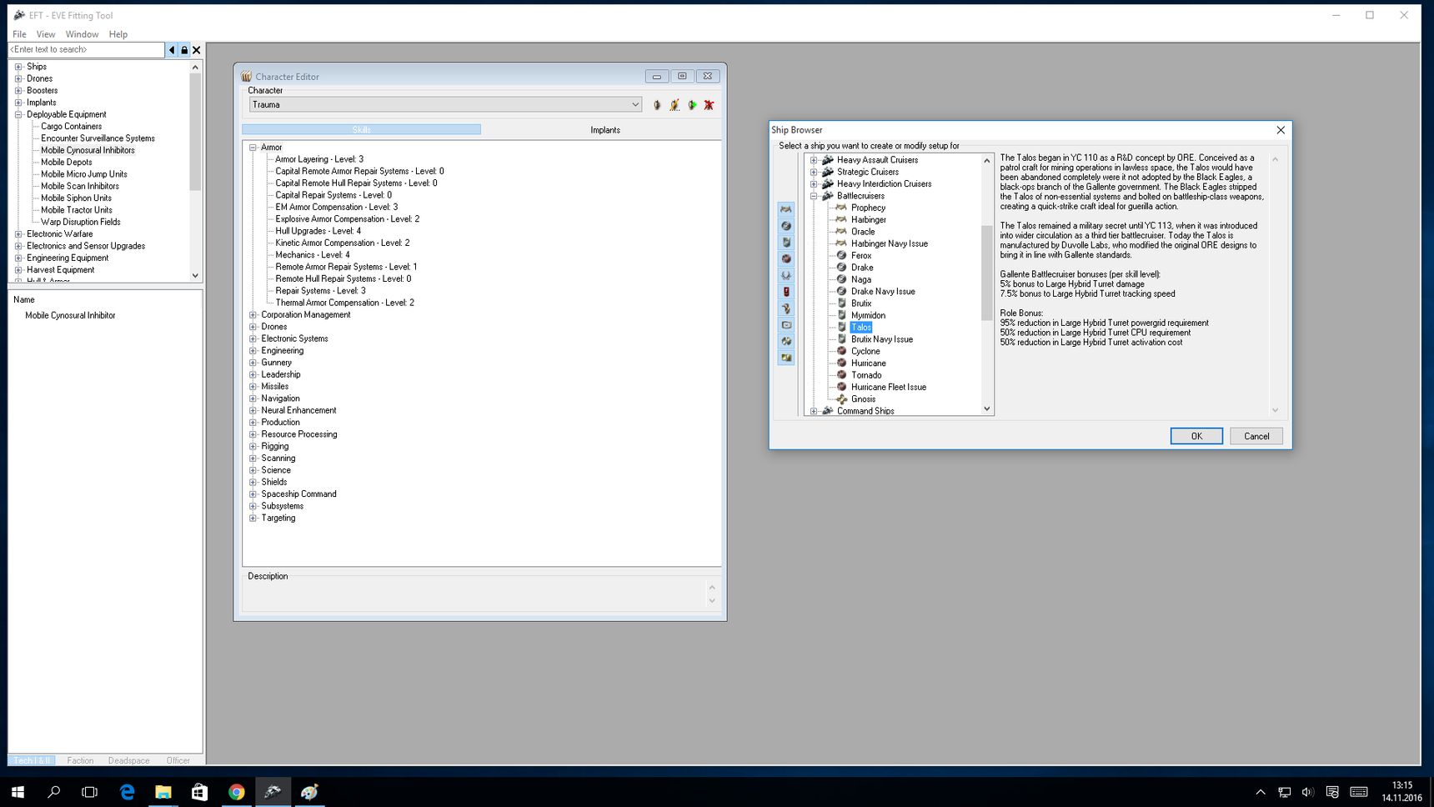Click the Ship Browser tree scrollbar thumb
The height and width of the screenshot is (807, 1434).
tap(986, 273)
